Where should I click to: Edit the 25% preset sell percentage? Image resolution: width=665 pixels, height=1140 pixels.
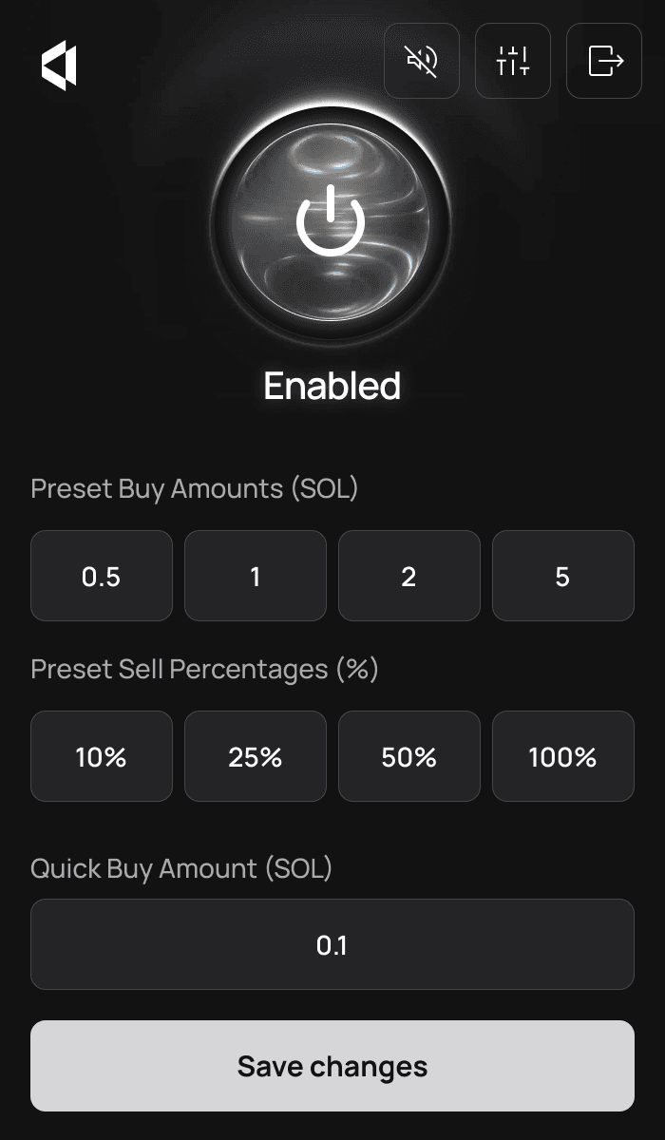(x=256, y=757)
